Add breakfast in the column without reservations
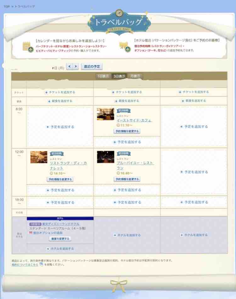Viewport: 236px width, 299px height. 194,101
